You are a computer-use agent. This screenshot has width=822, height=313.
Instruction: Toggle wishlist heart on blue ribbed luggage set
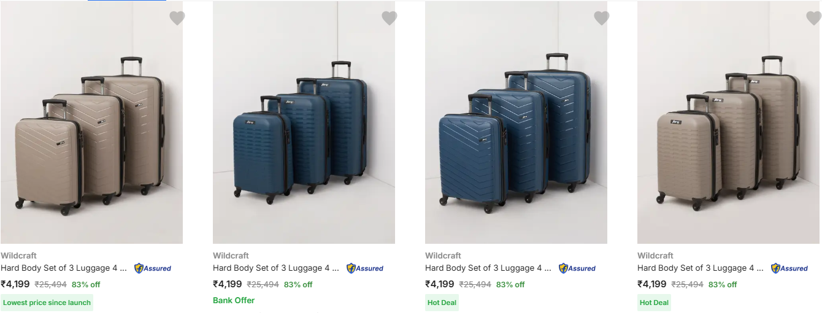389,18
